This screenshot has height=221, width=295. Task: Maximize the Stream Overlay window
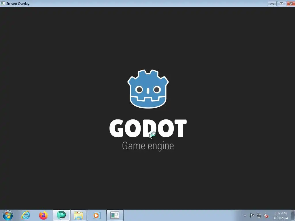click(x=282, y=3)
